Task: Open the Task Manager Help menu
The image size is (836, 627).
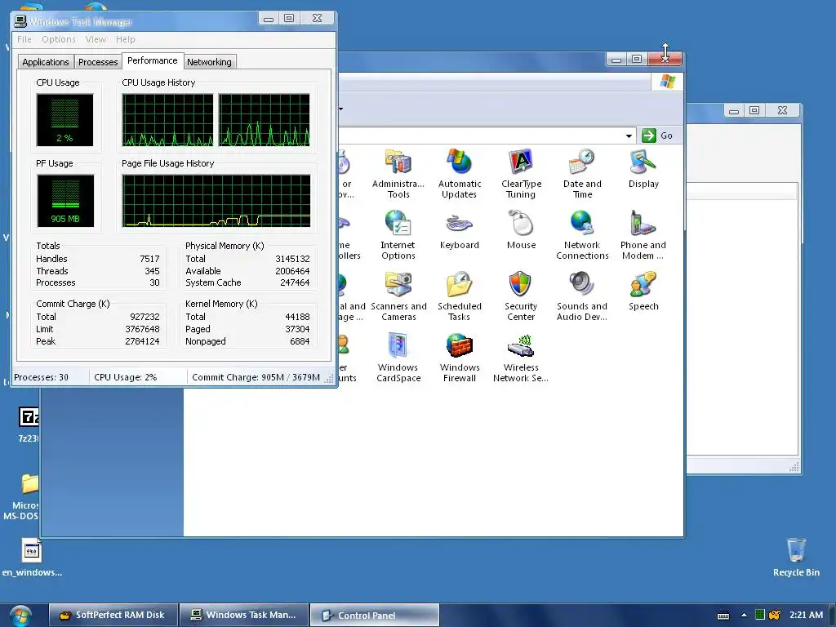Action: coord(125,39)
